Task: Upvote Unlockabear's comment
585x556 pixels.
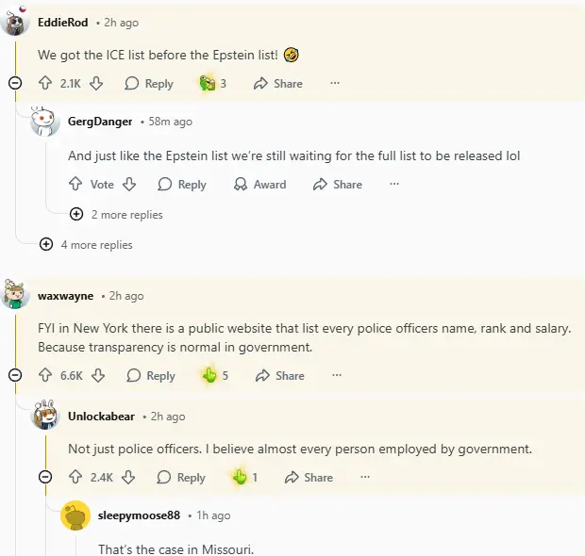Action: pyautogui.click(x=75, y=478)
